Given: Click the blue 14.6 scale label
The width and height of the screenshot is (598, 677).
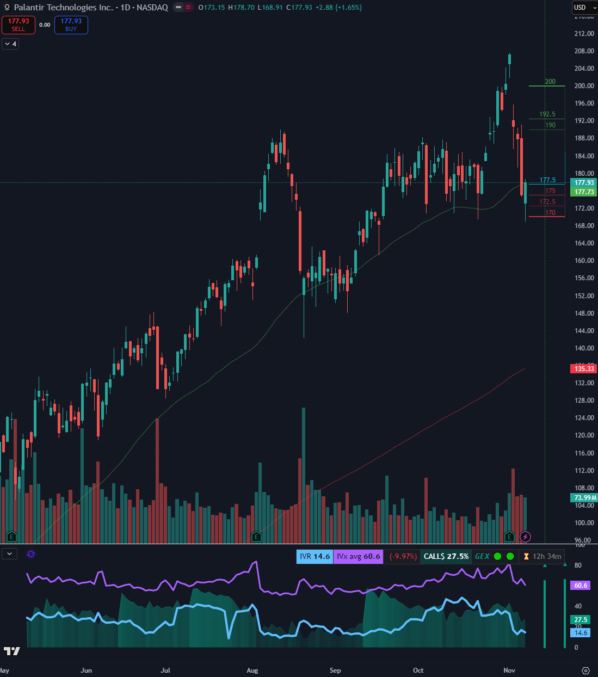Looking at the screenshot, I should tap(581, 632).
